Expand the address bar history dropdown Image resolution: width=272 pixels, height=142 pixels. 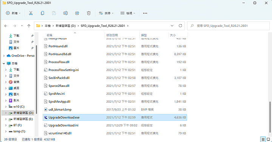172,26
